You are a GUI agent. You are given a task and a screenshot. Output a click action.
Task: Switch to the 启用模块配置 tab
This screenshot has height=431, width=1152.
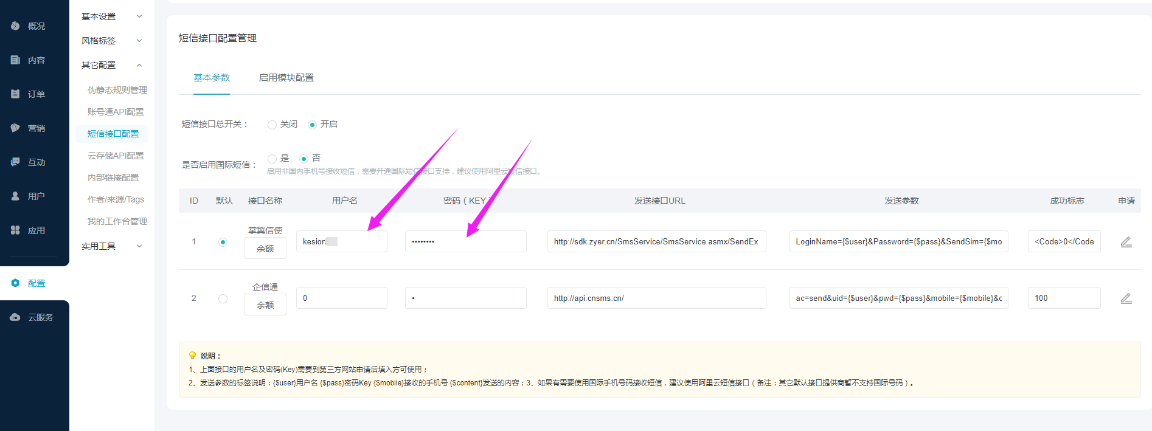coord(286,78)
